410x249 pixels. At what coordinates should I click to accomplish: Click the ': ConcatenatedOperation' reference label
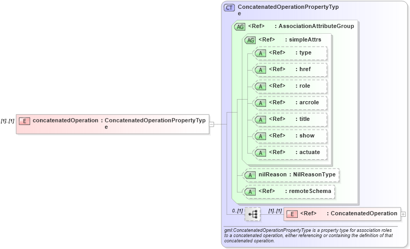tap(362, 214)
